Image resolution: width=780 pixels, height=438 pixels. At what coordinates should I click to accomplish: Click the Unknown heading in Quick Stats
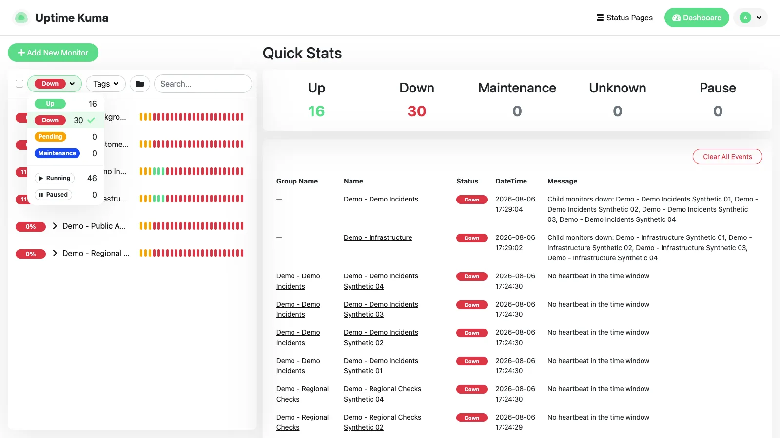pyautogui.click(x=618, y=88)
